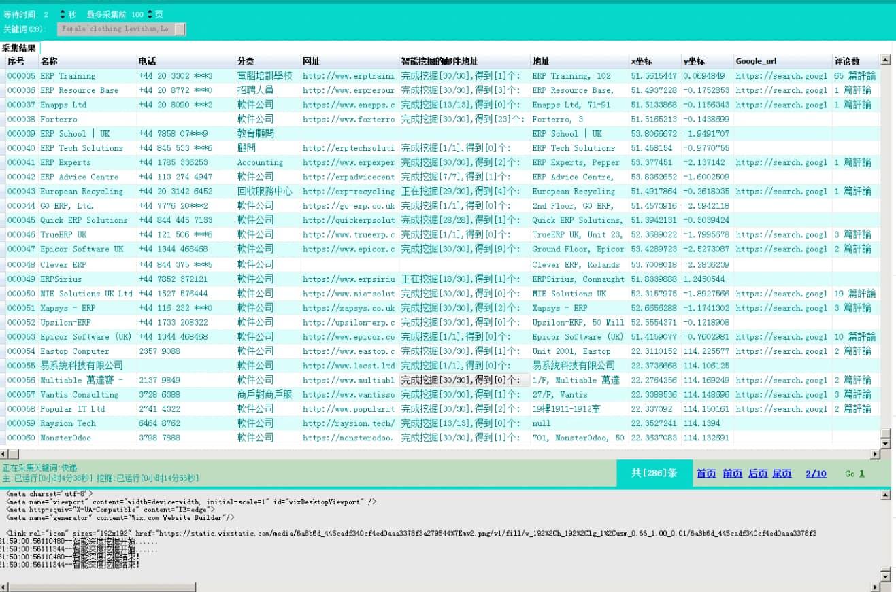Select the Clever ERP name cell

(87, 264)
